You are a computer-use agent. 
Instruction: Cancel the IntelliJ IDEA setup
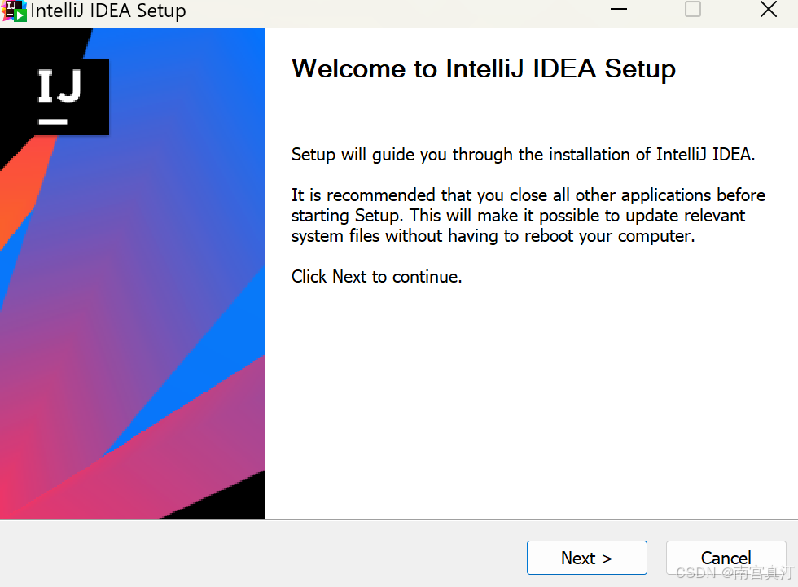726,558
